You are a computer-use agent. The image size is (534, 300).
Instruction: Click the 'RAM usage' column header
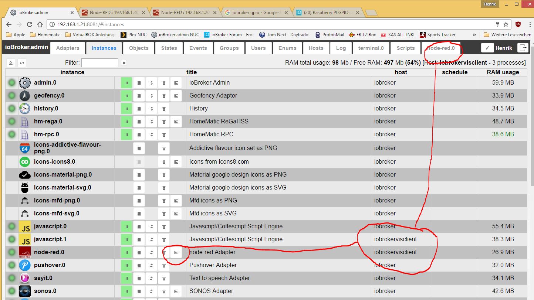coord(503,72)
